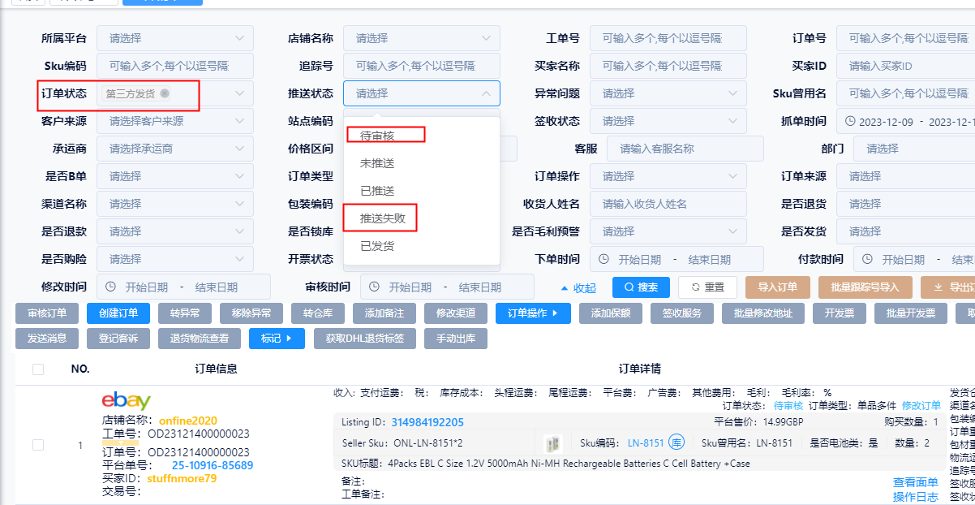Click the clock icon in 审核时间 field

376,287
